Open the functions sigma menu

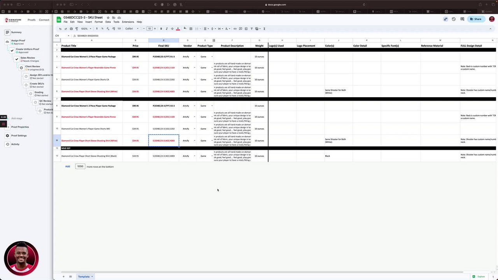tap(264, 28)
